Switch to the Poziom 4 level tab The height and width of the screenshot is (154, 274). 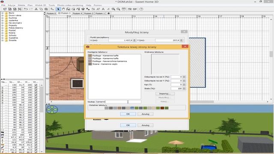click(x=77, y=13)
